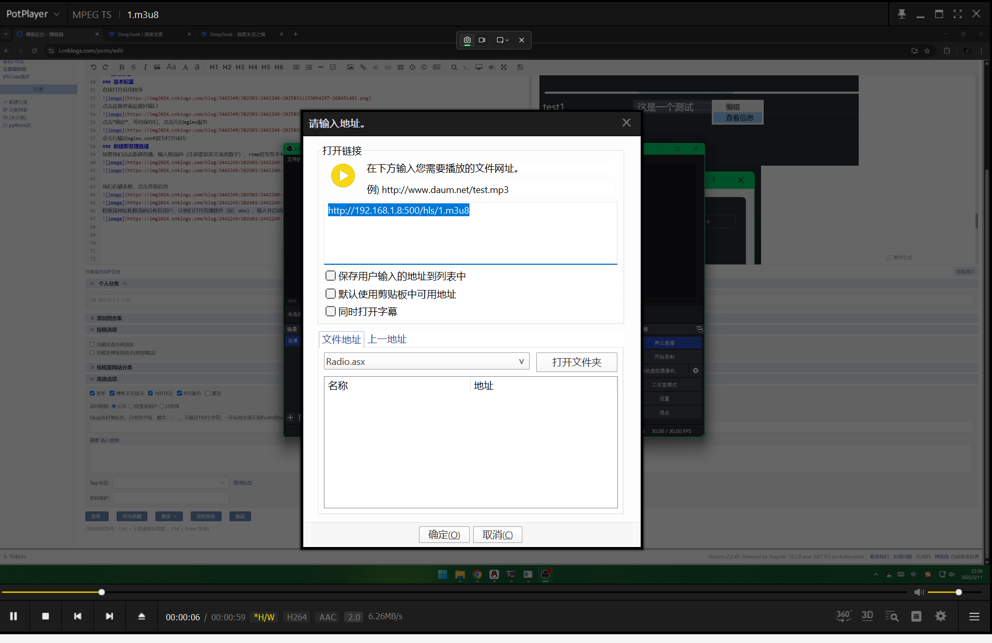Image resolution: width=992 pixels, height=643 pixels.
Task: Open snipping shape mode dropdown
Action: (503, 40)
